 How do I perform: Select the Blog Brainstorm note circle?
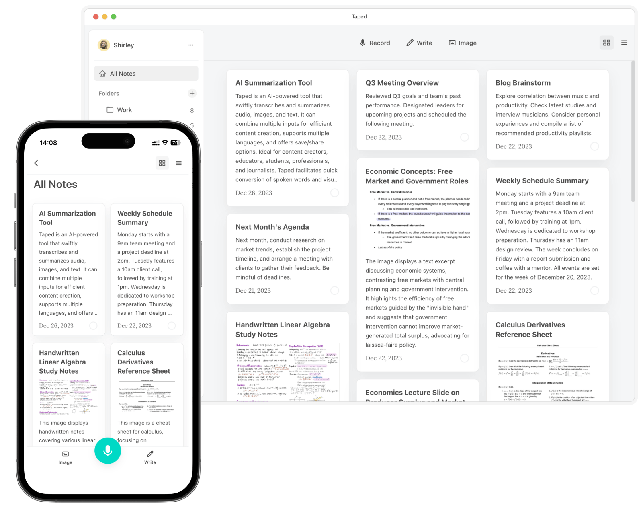(595, 146)
